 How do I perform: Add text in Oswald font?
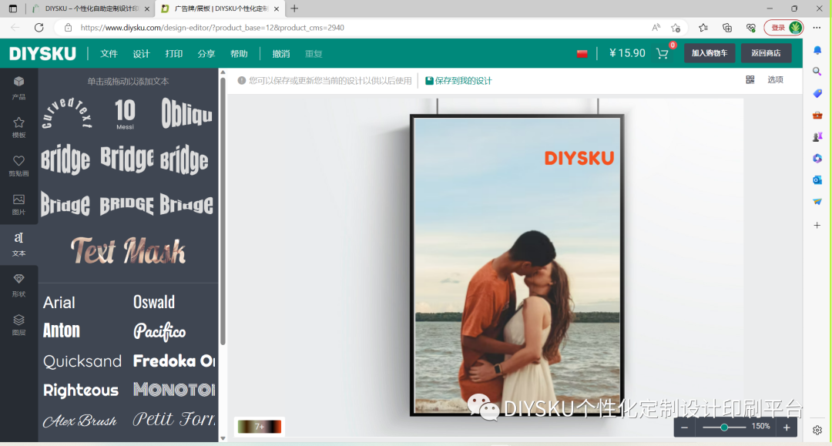(x=154, y=302)
